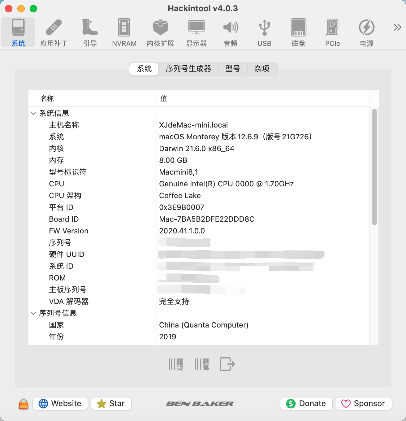Image resolution: width=406 pixels, height=421 pixels.
Task: Click the China (Quanta Computer) value
Action: click(x=204, y=325)
